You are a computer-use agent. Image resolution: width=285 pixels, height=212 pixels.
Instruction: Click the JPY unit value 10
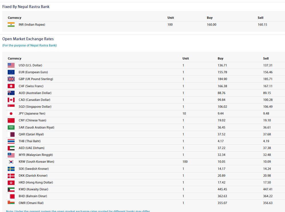tap(184, 113)
